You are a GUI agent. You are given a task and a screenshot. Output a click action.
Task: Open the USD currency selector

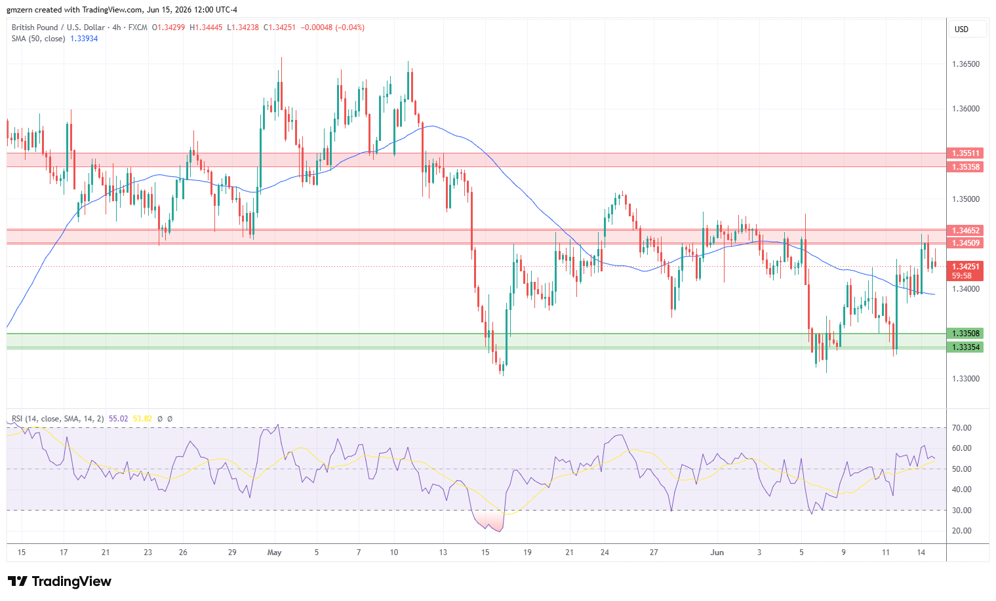pyautogui.click(x=966, y=29)
